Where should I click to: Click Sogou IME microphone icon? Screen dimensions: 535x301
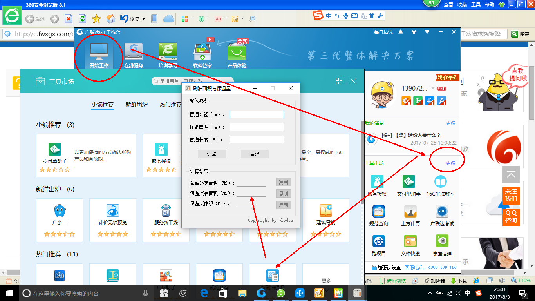coord(345,16)
